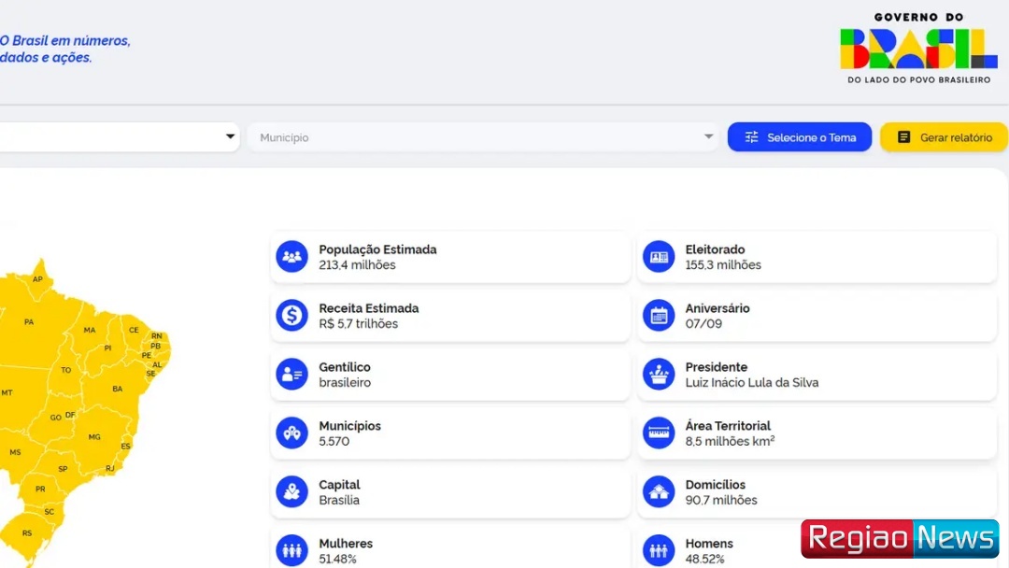The width and height of the screenshot is (1009, 568).
Task: Click the Domicílios house icon
Action: click(x=659, y=492)
